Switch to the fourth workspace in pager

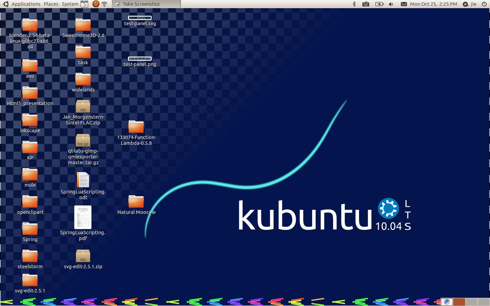(x=483, y=302)
